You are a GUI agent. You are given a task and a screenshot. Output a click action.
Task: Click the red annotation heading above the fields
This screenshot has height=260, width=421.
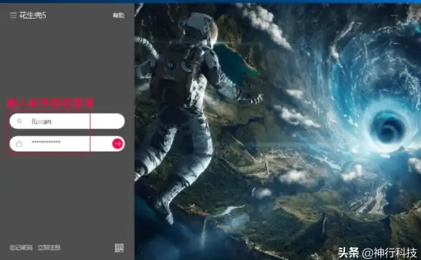pyautogui.click(x=50, y=103)
